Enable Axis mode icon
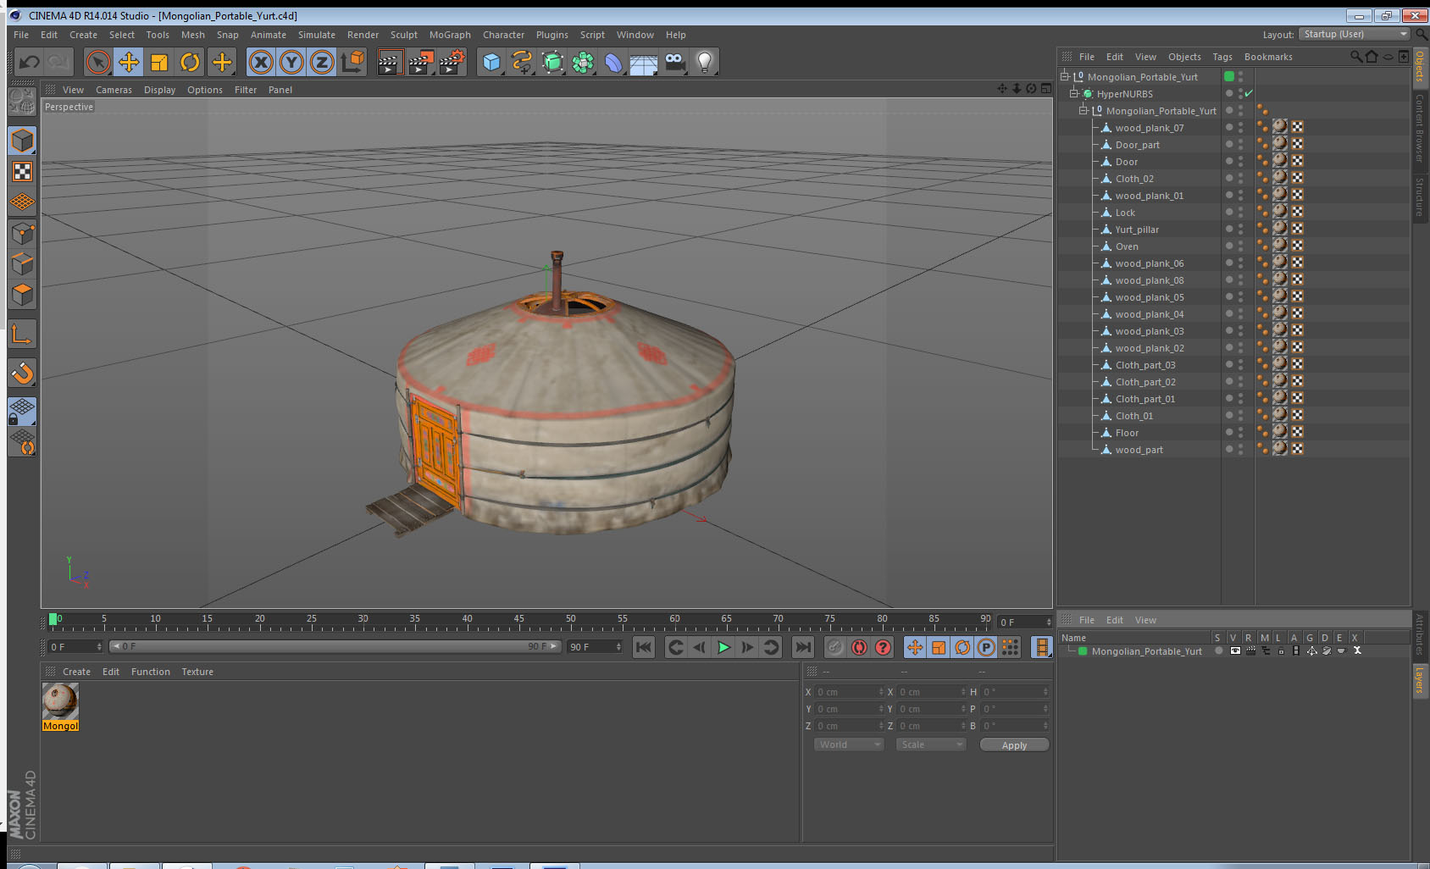The width and height of the screenshot is (1430, 869). click(x=22, y=335)
